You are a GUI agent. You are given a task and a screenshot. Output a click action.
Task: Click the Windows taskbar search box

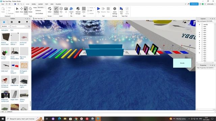pyautogui.click(x=25, y=119)
